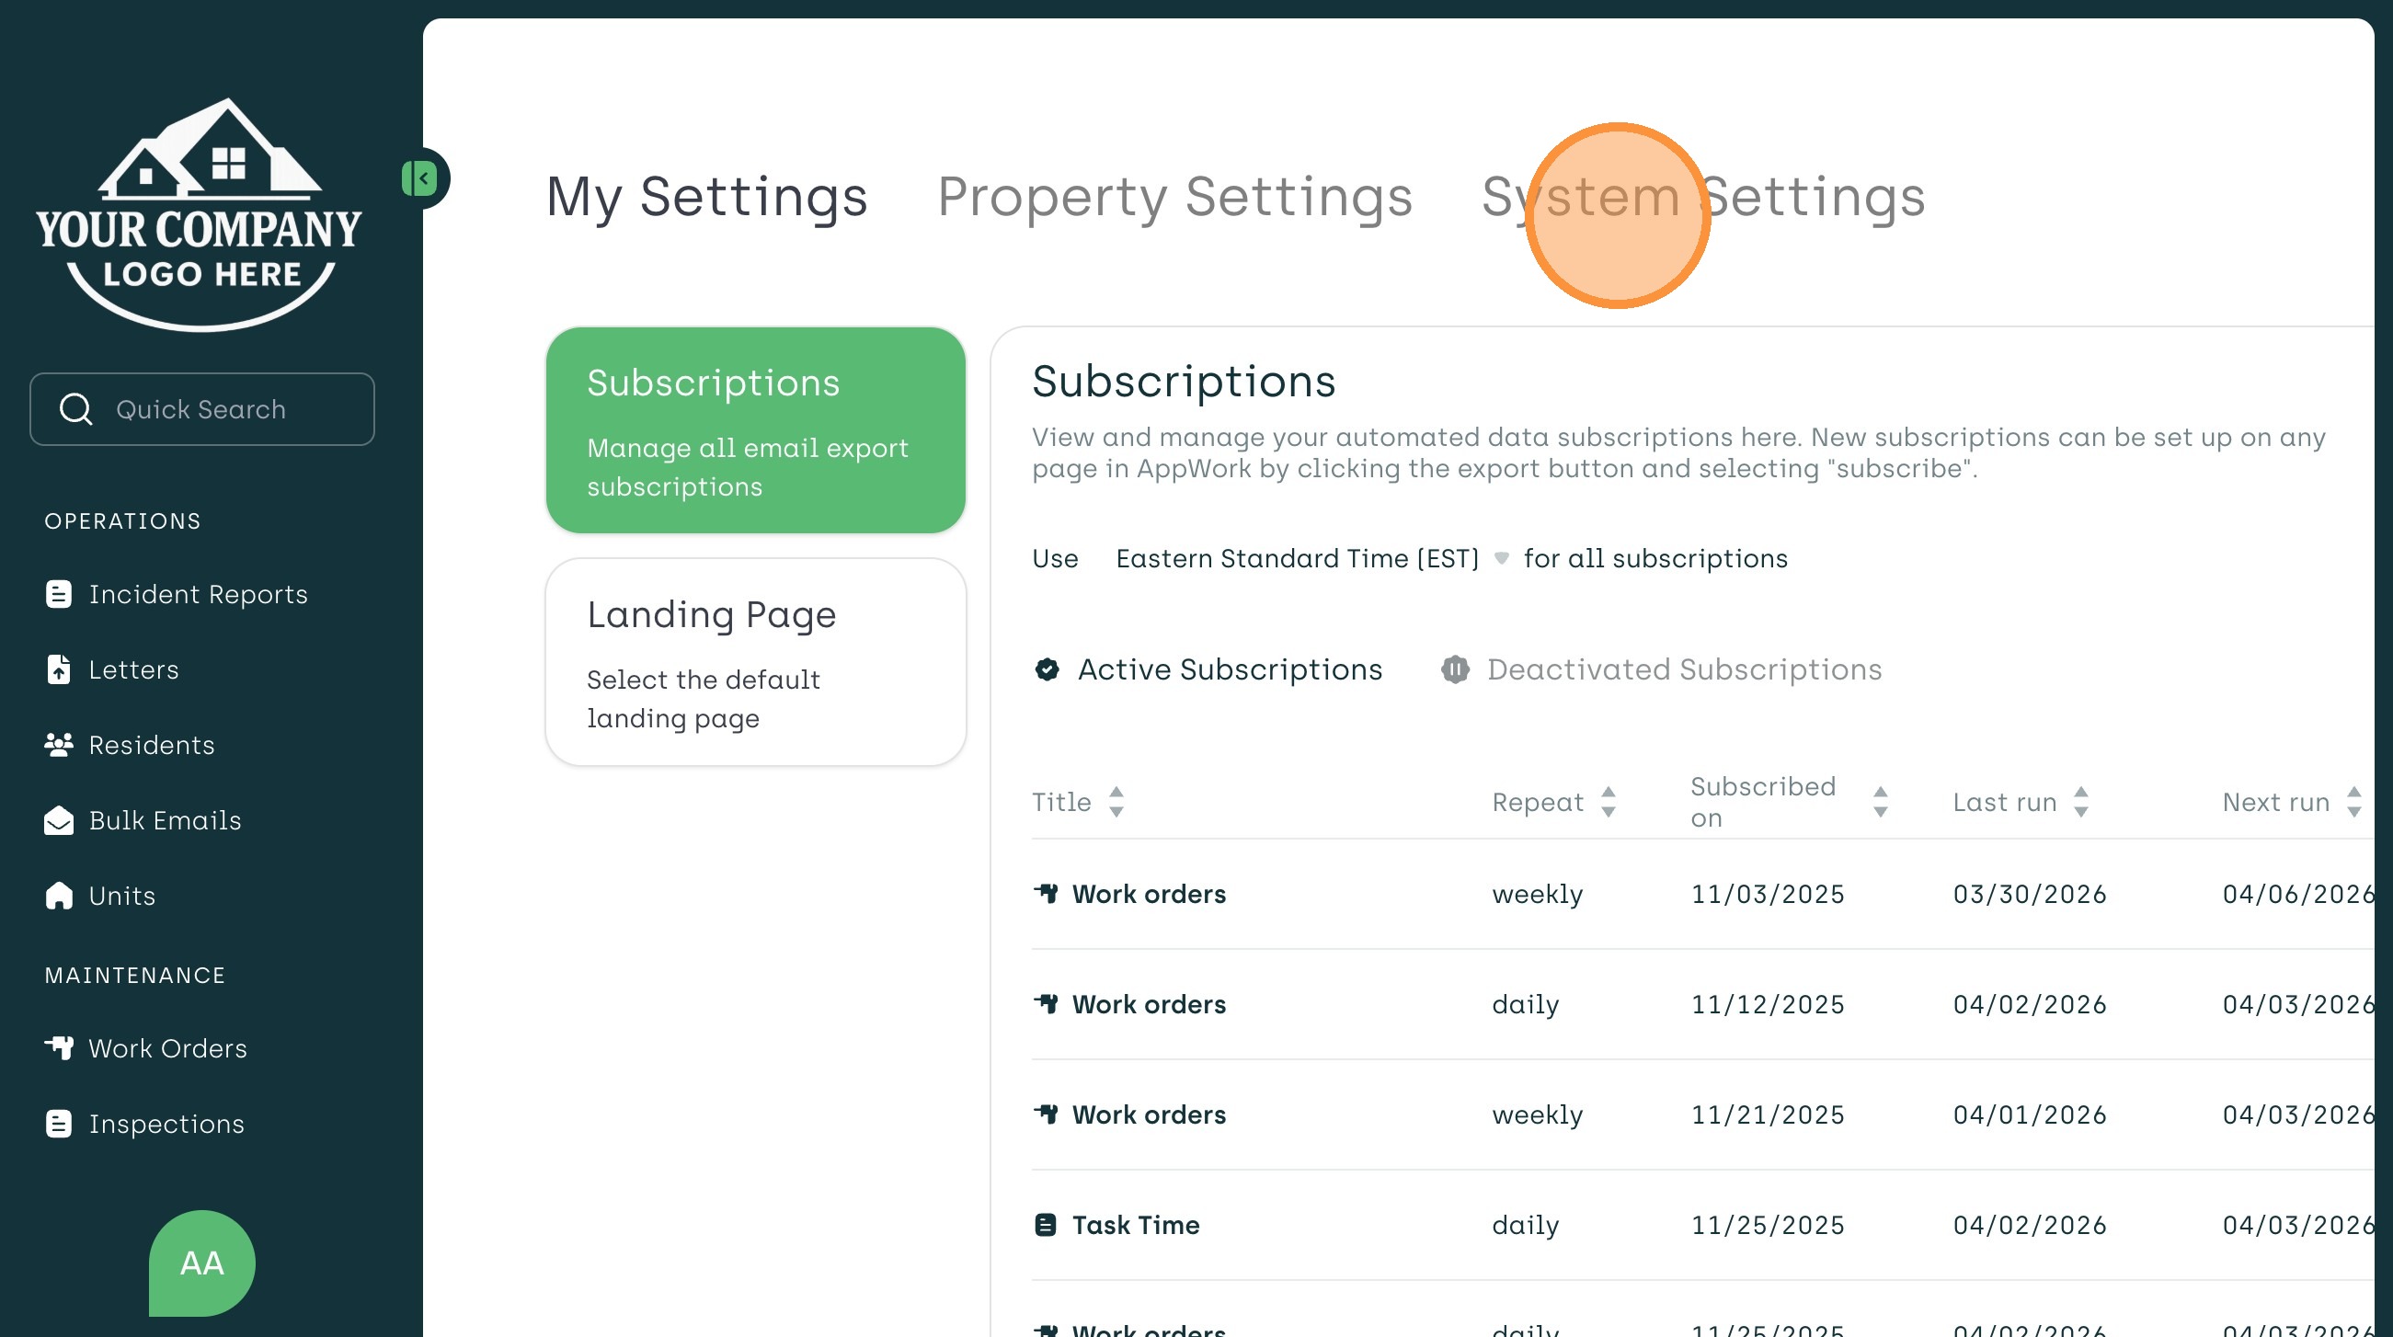The height and width of the screenshot is (1337, 2393).
Task: Open the System Settings tab
Action: coord(1701,197)
